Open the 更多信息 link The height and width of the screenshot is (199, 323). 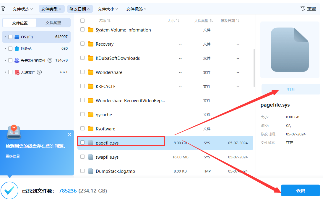[12, 156]
